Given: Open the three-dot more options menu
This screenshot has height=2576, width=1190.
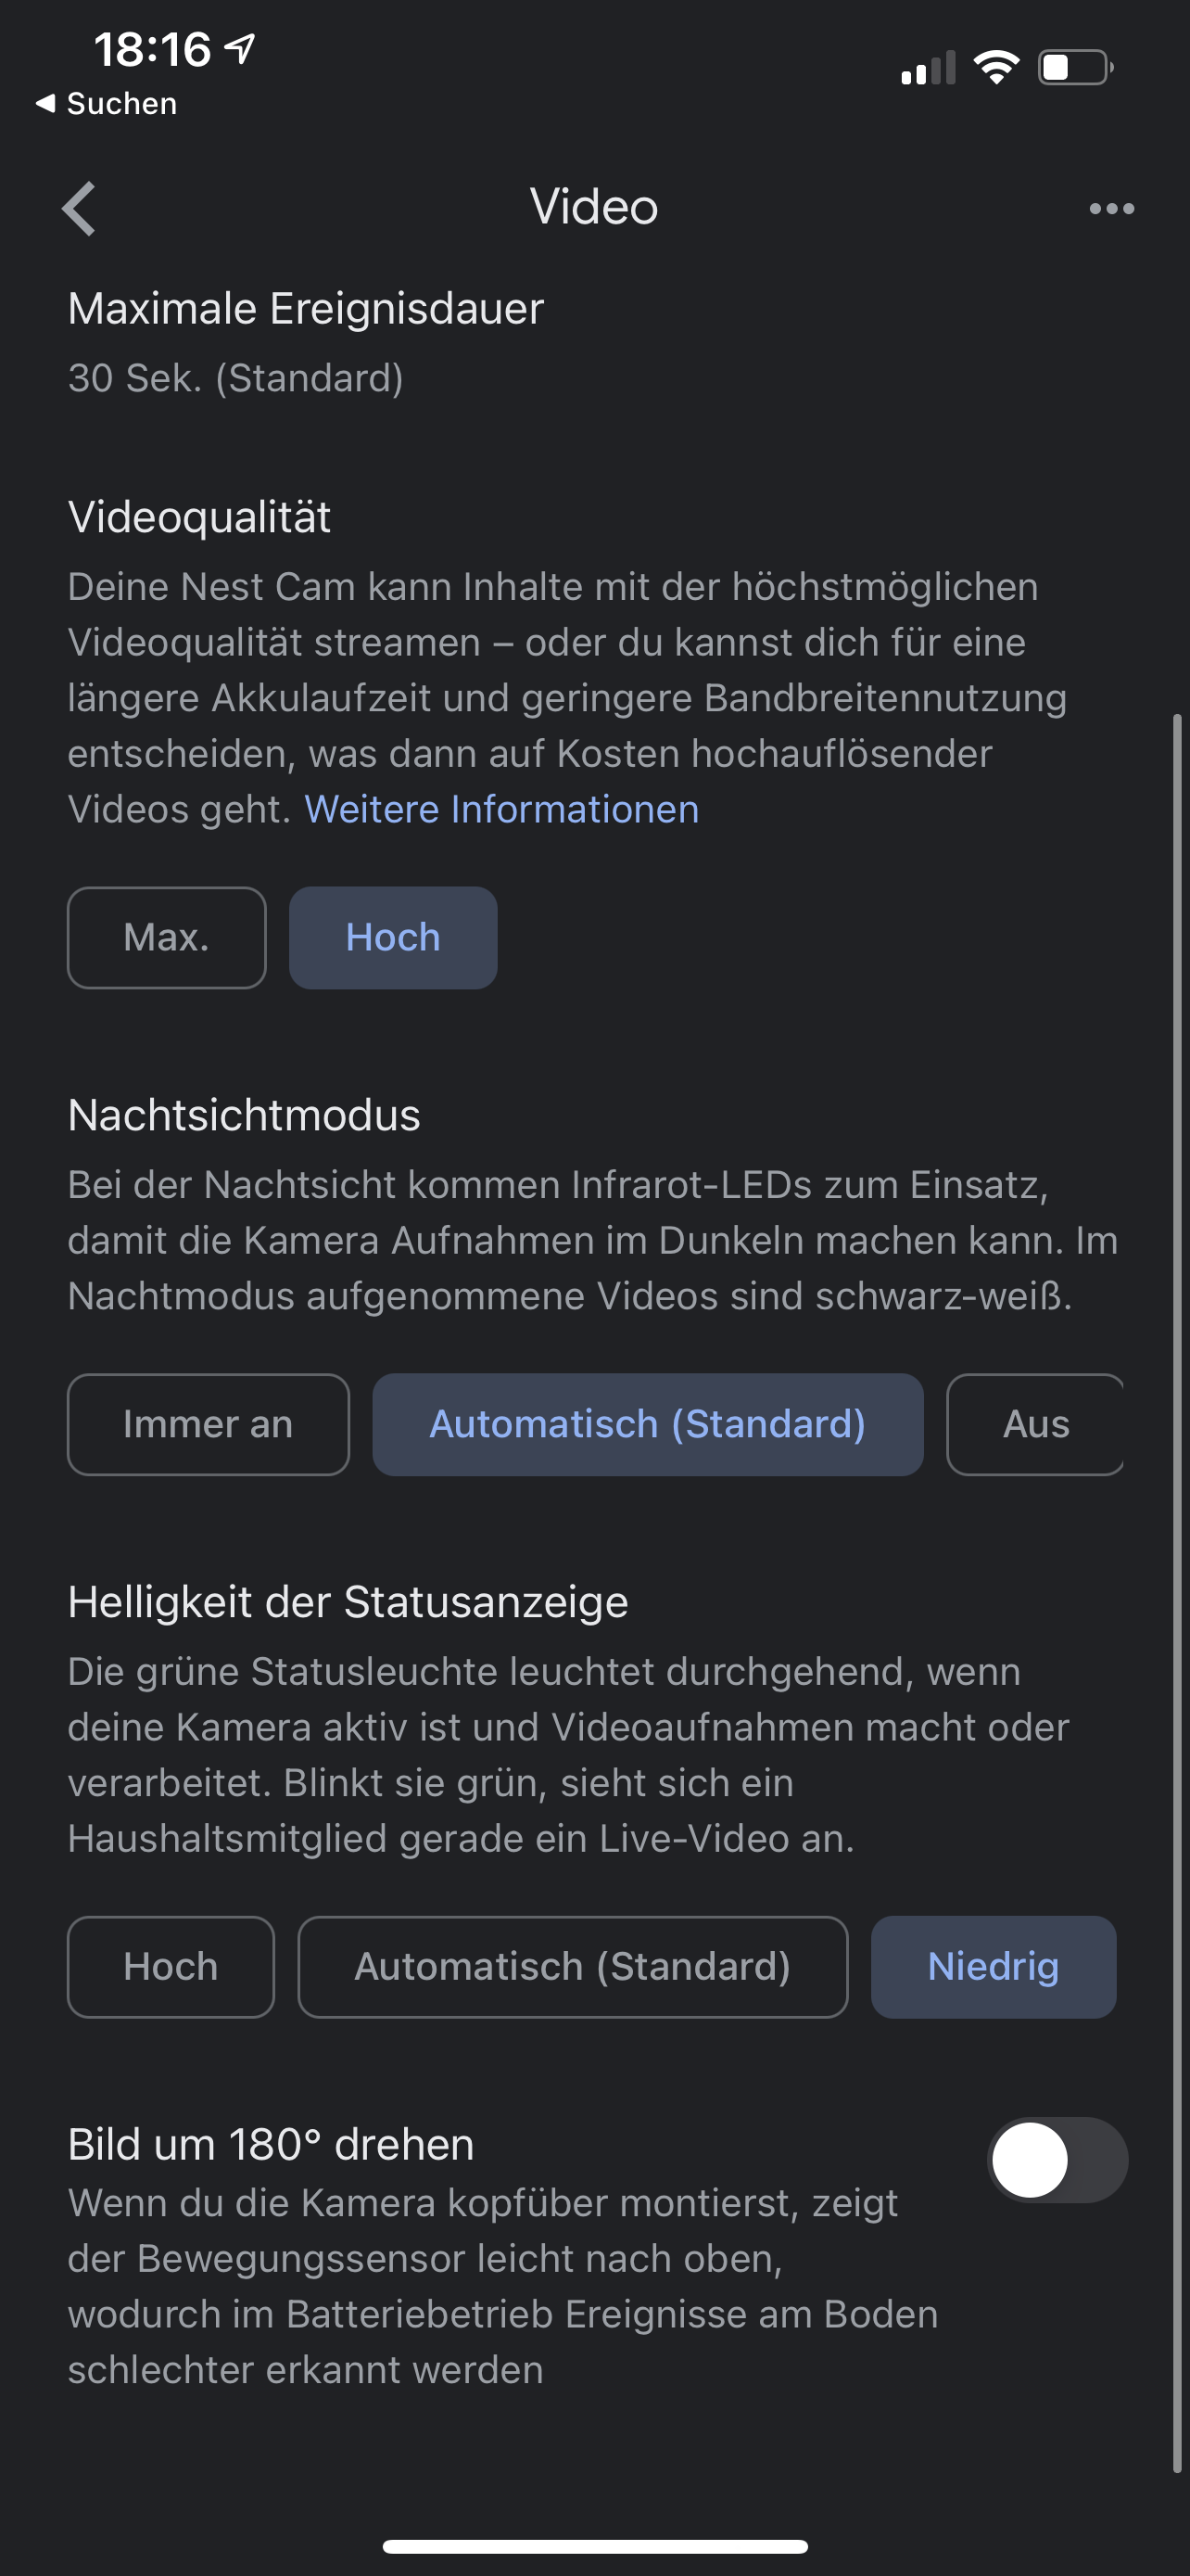Looking at the screenshot, I should [x=1111, y=209].
